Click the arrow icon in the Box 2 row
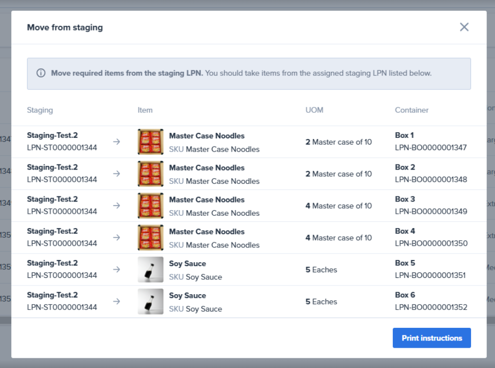Screen dimensions: 495x368 (117, 174)
